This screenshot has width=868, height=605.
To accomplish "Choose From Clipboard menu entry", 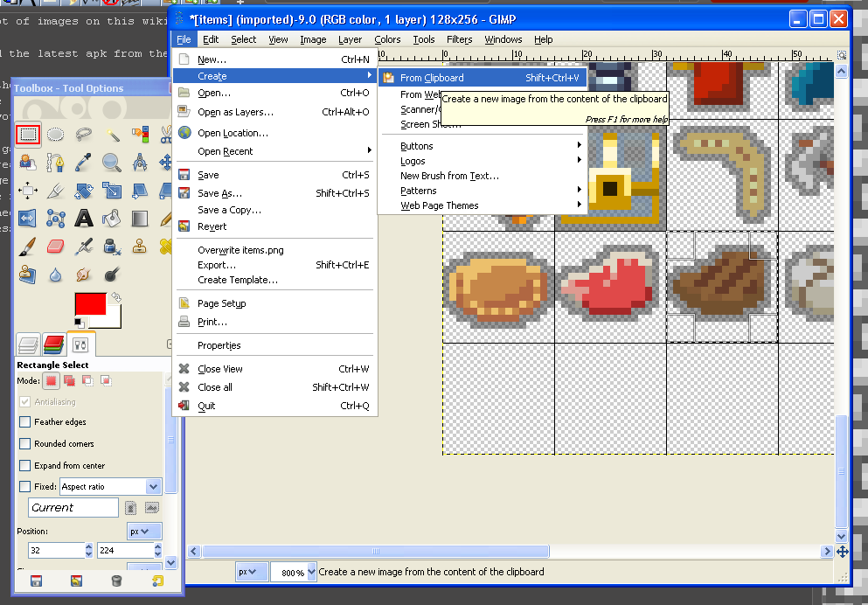I will point(481,78).
